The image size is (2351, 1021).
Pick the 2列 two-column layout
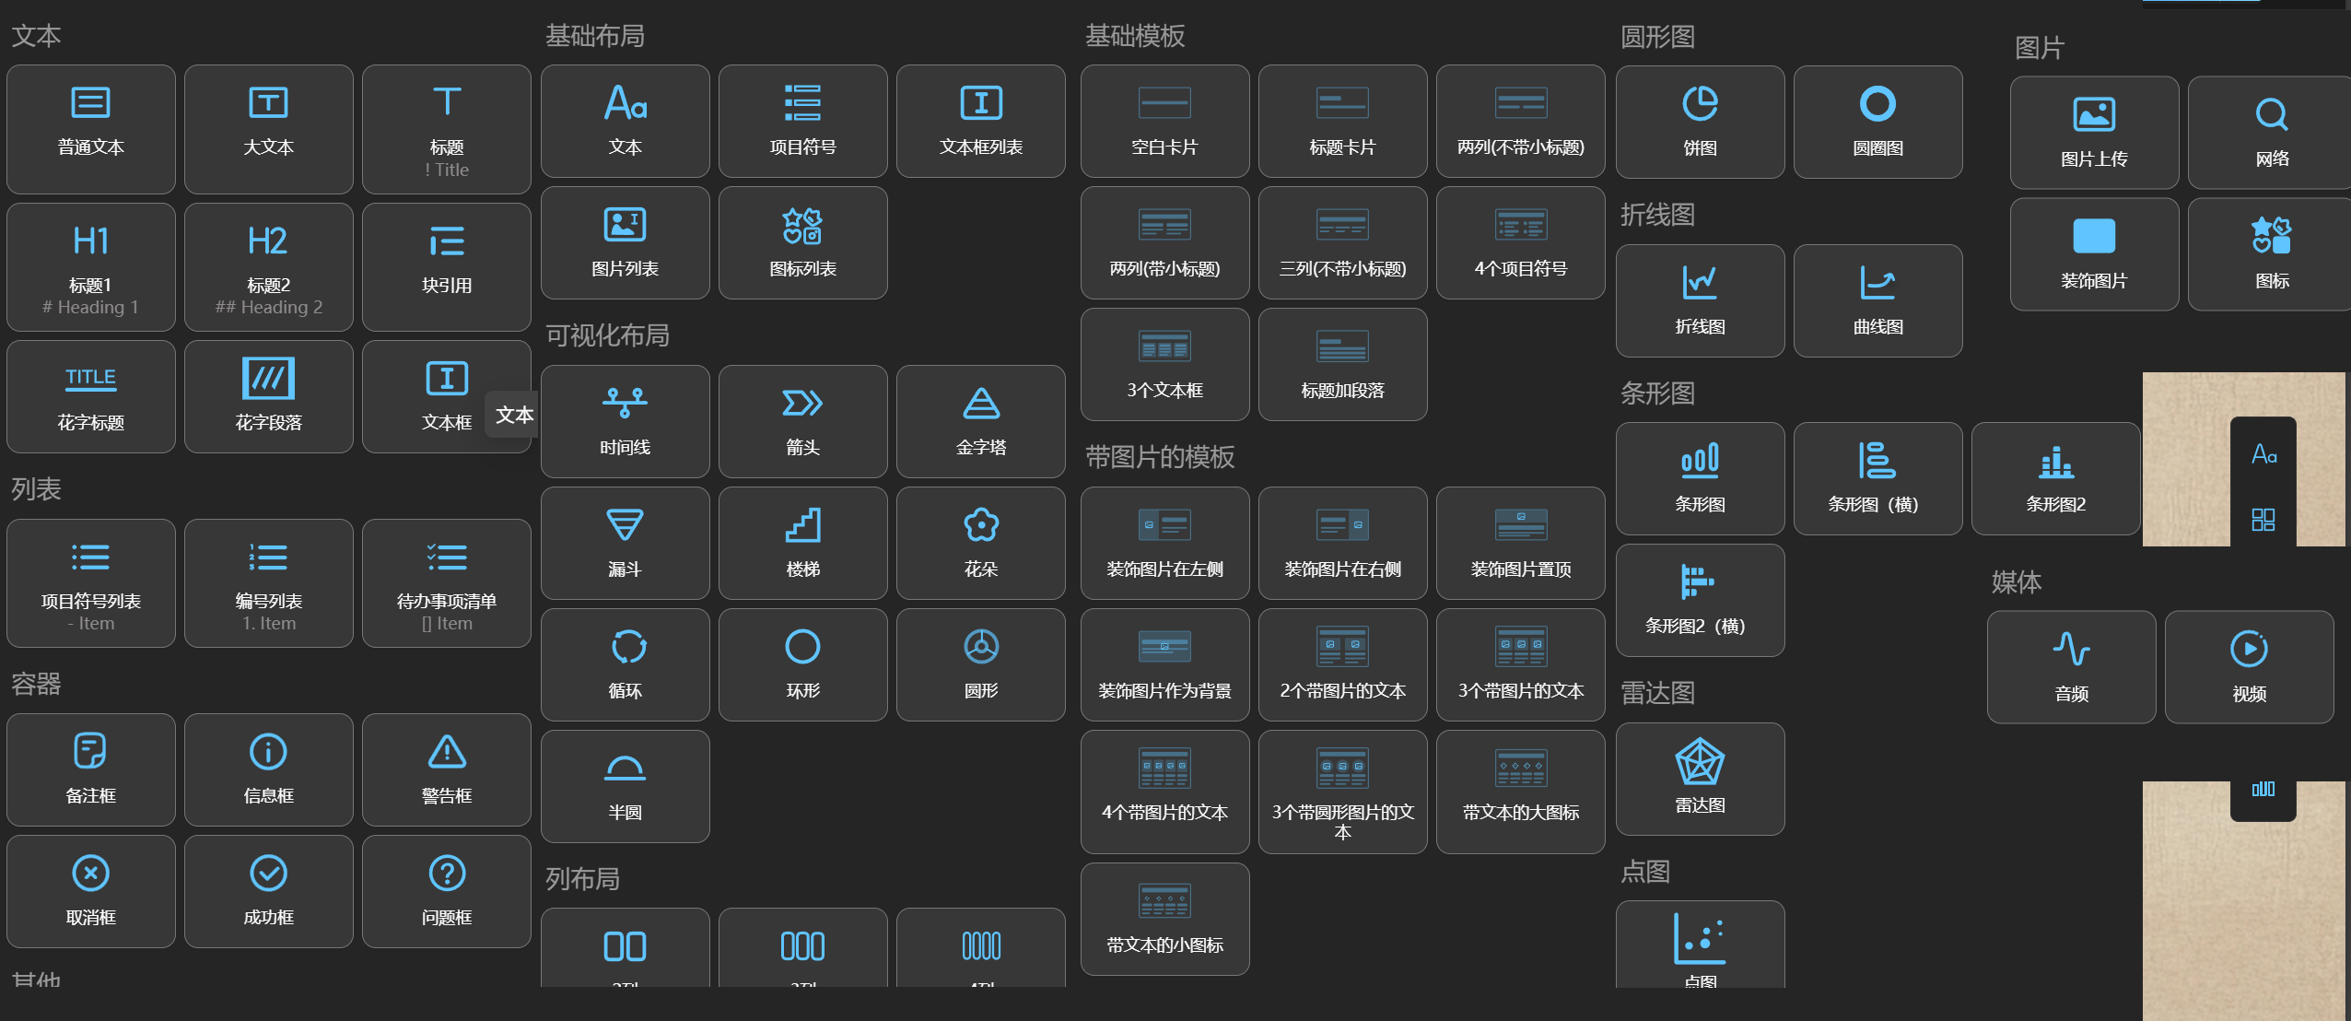pyautogui.click(x=625, y=948)
